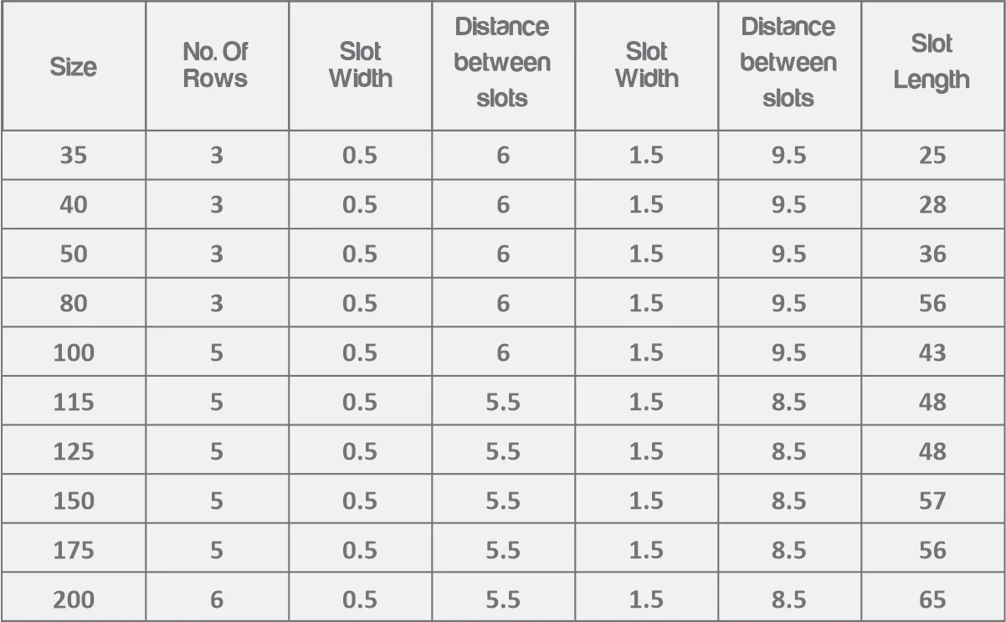Image resolution: width=1006 pixels, height=622 pixels.
Task: Select size cell 100
Action: pyautogui.click(x=74, y=352)
